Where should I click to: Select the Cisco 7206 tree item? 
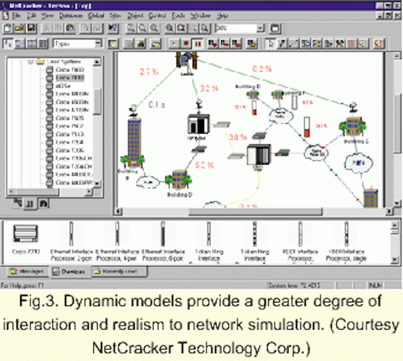[x=70, y=150]
